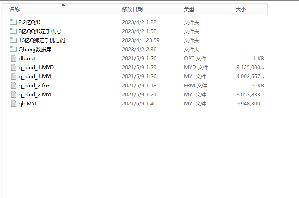Select the 2.2亿Q绑 folder icon

click(x=13, y=22)
